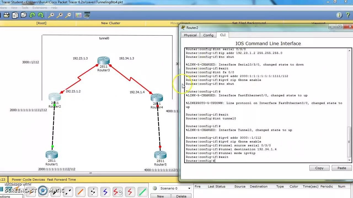Choose the red Serial DTE cable
Screen dimensions: 353x198
[130, 191]
